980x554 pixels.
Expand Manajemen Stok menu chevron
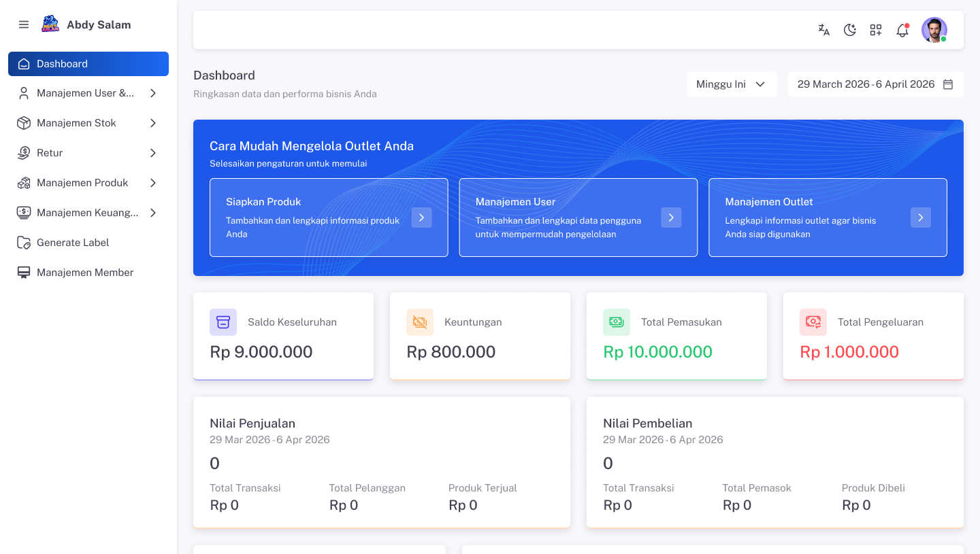(x=153, y=123)
